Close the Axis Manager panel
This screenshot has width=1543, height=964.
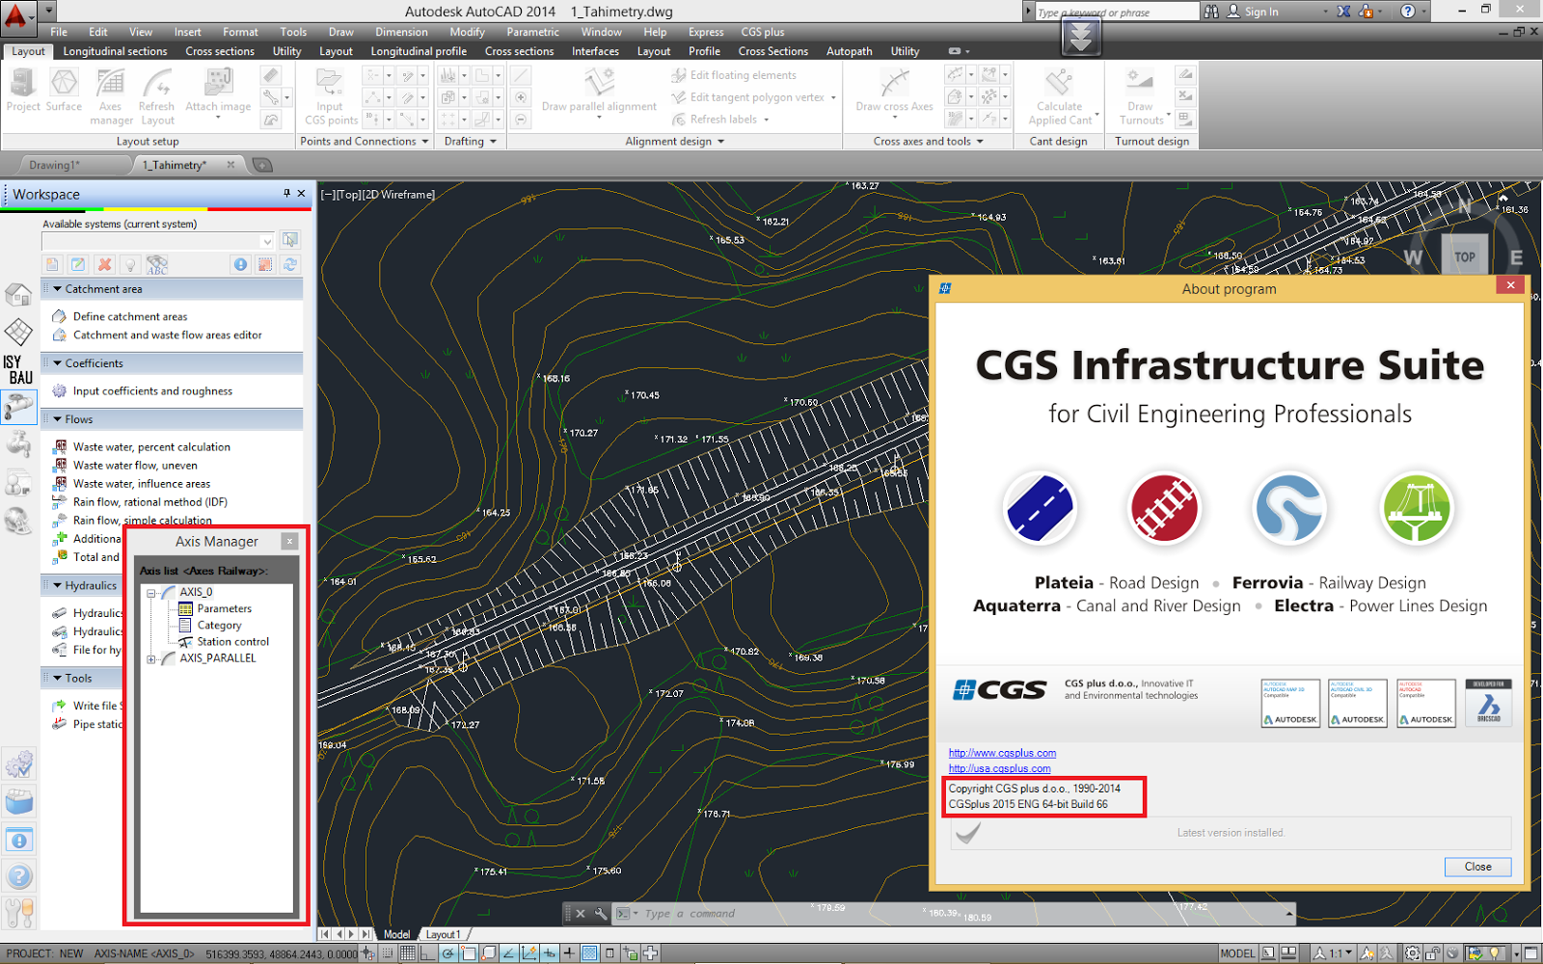point(289,541)
